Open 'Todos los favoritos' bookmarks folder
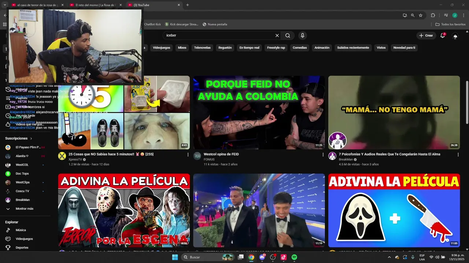This screenshot has width=469, height=263. 450,24
